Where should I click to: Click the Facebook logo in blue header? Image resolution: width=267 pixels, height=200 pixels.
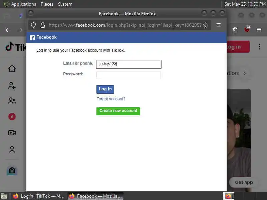[x=32, y=38]
